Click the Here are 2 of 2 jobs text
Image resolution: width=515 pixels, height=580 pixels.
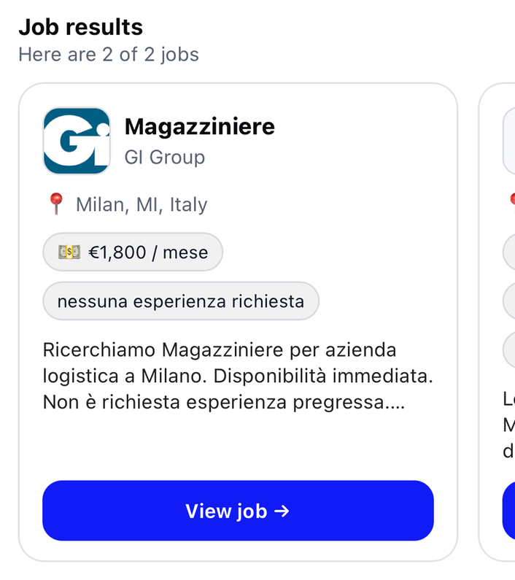(108, 55)
